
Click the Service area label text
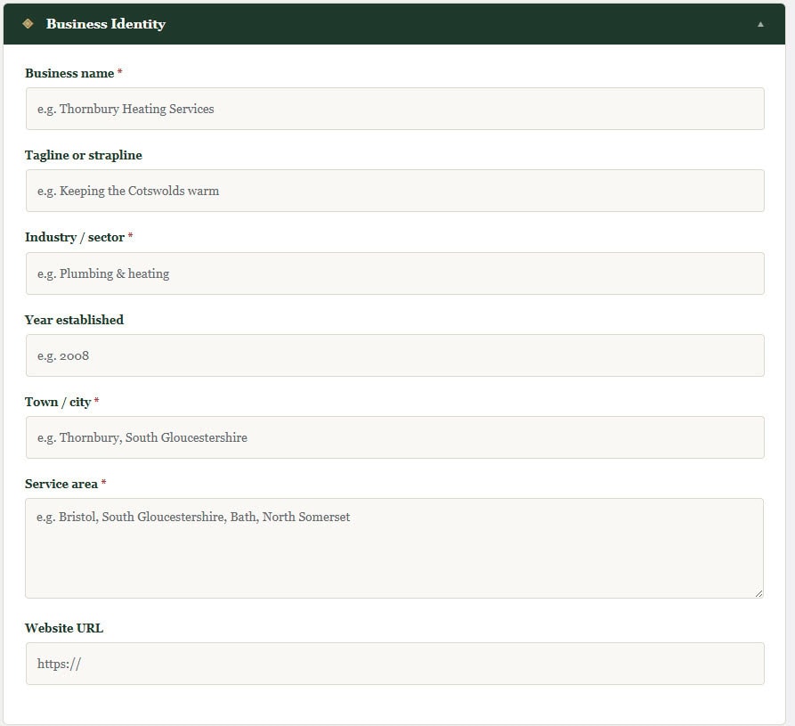pyautogui.click(x=61, y=484)
